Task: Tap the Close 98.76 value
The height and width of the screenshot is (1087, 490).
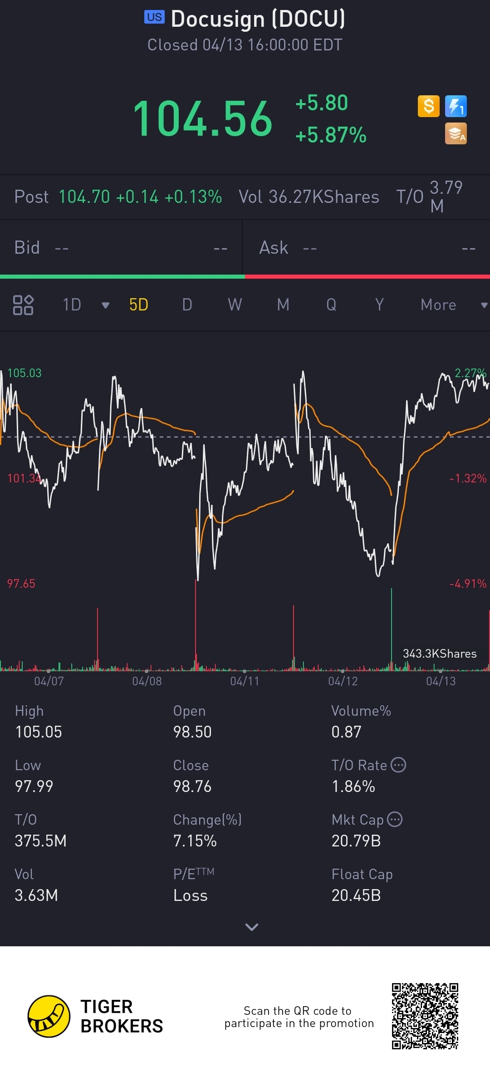Action: tap(192, 787)
